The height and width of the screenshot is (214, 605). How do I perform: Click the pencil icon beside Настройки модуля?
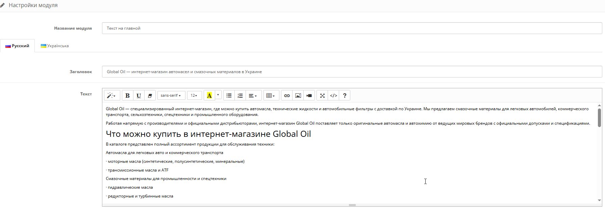[x=3, y=5]
